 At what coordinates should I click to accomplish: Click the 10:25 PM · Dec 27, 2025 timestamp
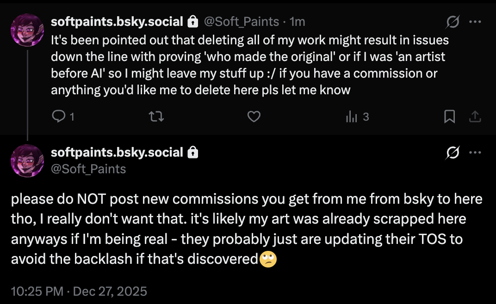coord(79,292)
